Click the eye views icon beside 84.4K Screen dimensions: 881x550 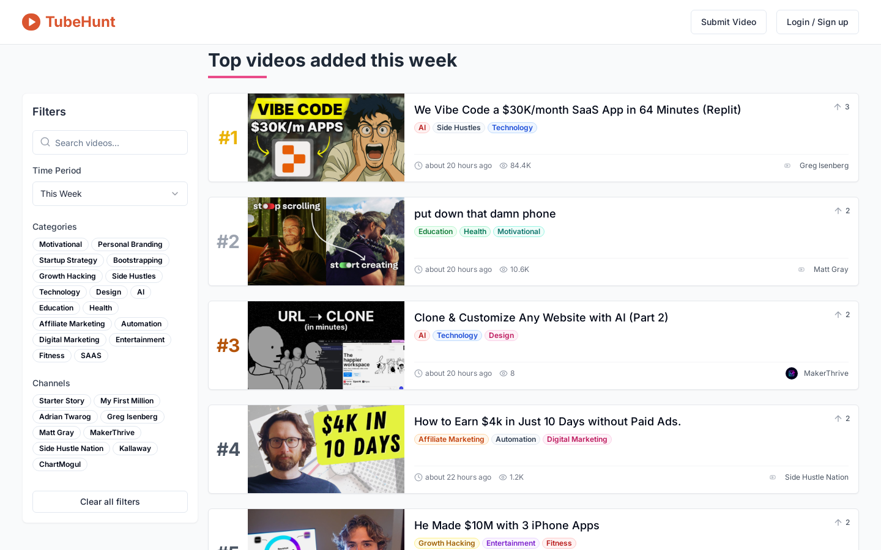pyautogui.click(x=504, y=166)
